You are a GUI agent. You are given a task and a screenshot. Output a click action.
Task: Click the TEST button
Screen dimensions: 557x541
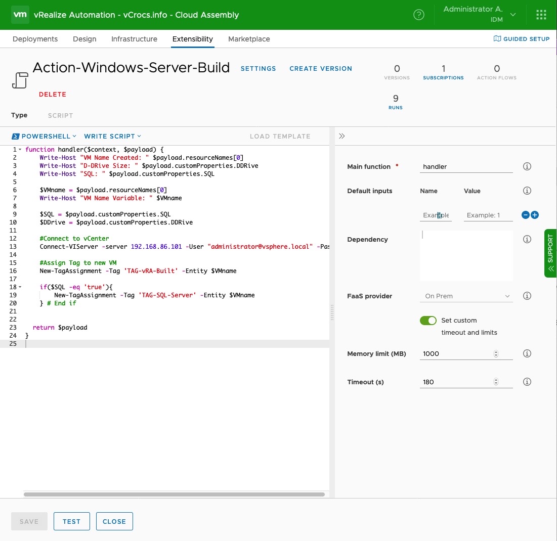click(x=71, y=521)
